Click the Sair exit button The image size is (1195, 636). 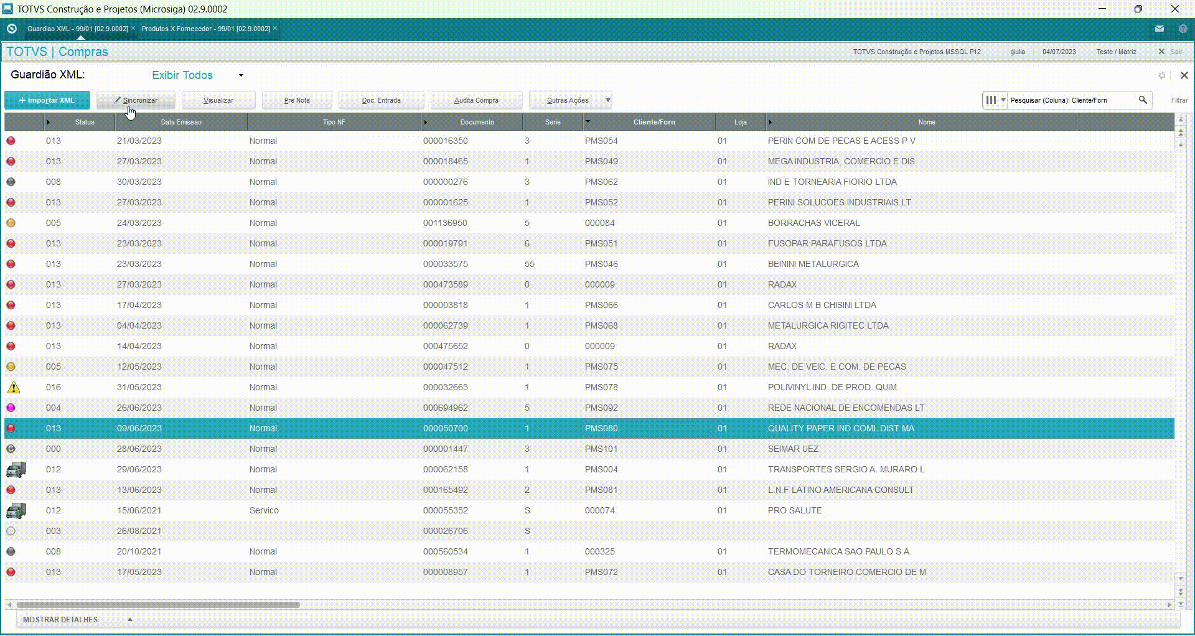pyautogui.click(x=1171, y=52)
